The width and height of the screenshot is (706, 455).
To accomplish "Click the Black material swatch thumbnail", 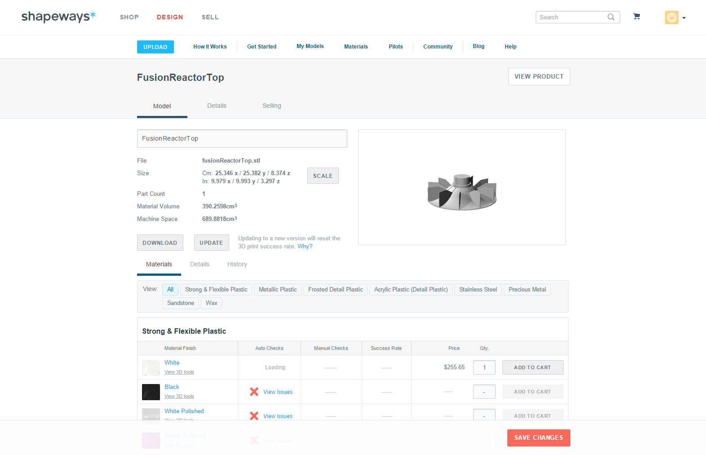I will [151, 392].
